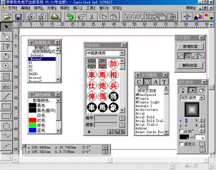The width and height of the screenshot is (217, 170).
Task: Select the Architecture font entry
Action: click(147, 110)
